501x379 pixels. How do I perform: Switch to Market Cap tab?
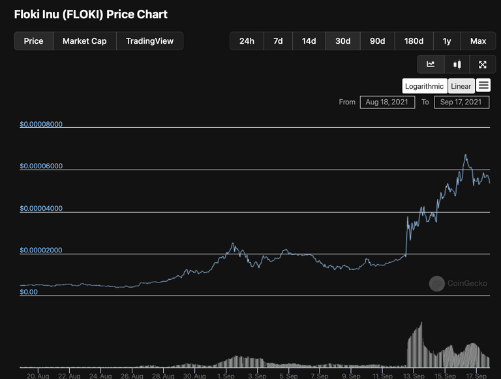tap(84, 41)
